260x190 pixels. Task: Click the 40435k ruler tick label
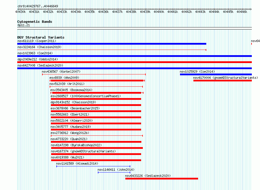90,12
